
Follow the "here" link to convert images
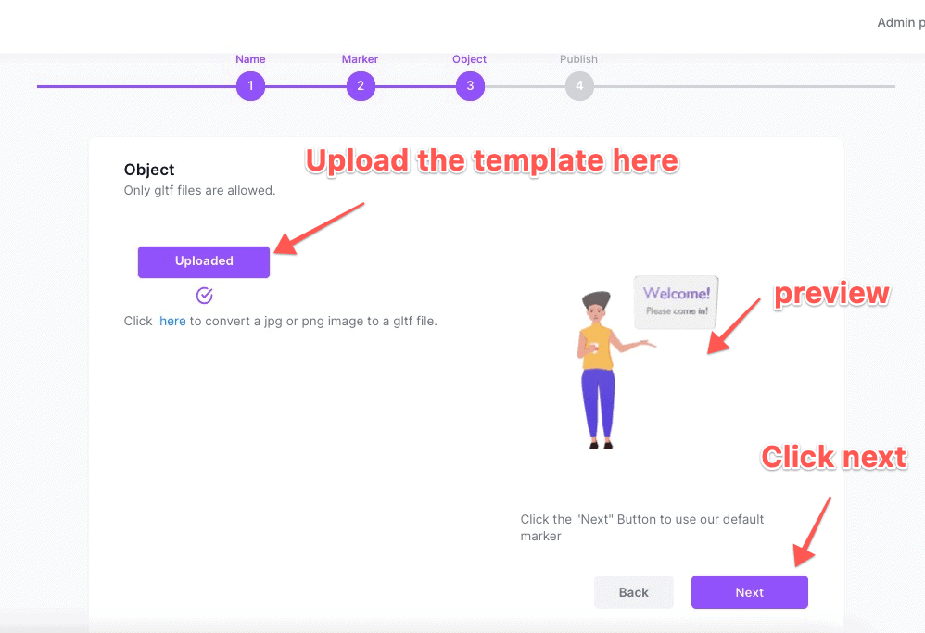coord(172,321)
